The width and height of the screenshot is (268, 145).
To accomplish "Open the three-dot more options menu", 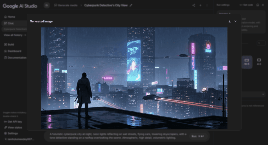I will 207,5.
